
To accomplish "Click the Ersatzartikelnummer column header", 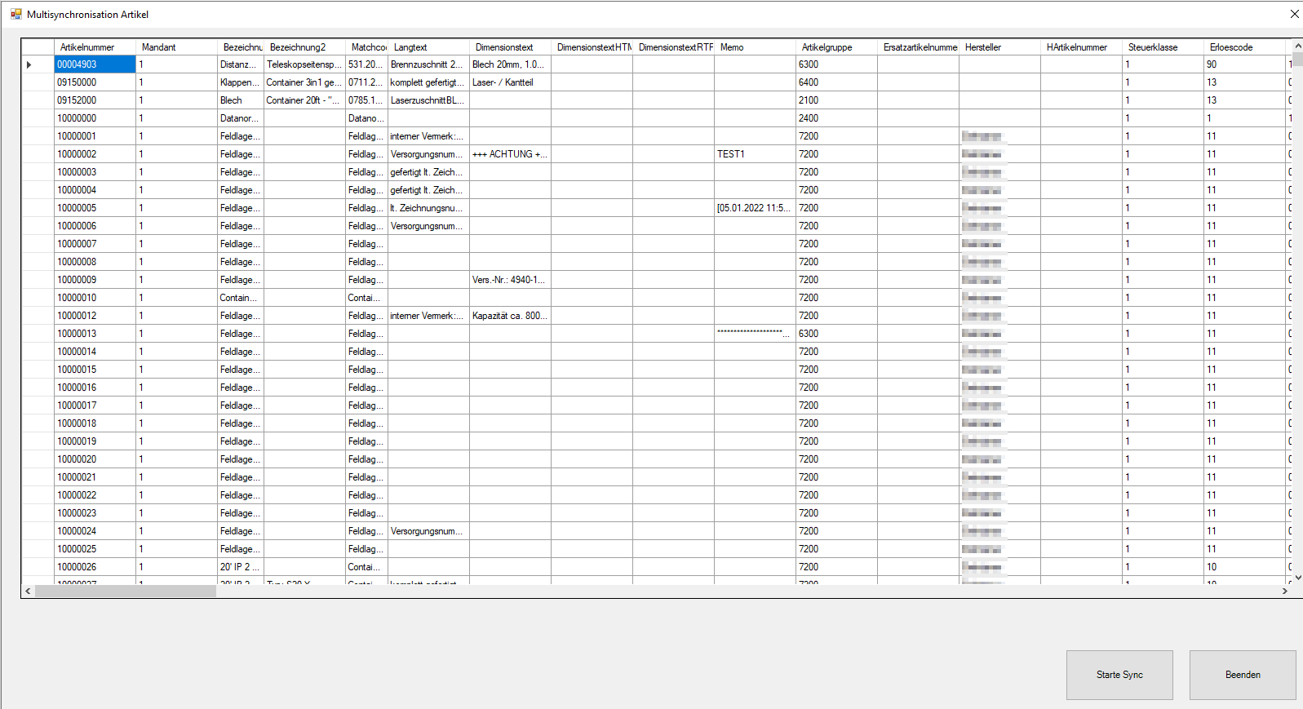I will 918,47.
